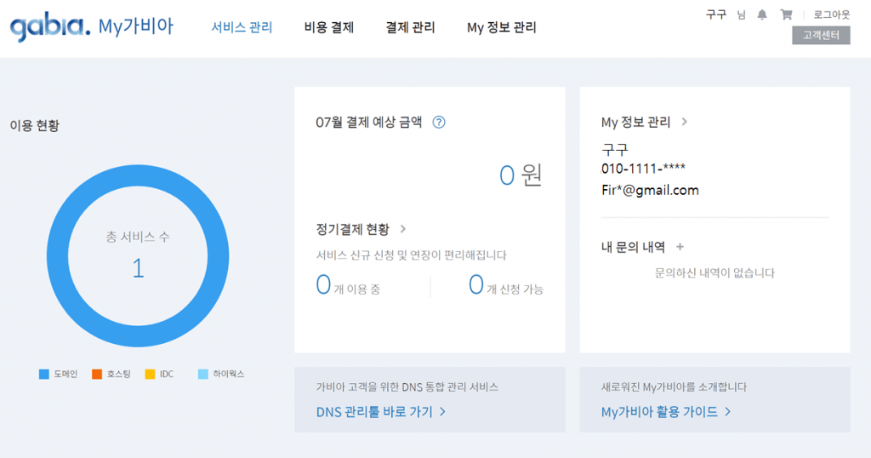
Task: Open the notification bell icon
Action: (762, 15)
